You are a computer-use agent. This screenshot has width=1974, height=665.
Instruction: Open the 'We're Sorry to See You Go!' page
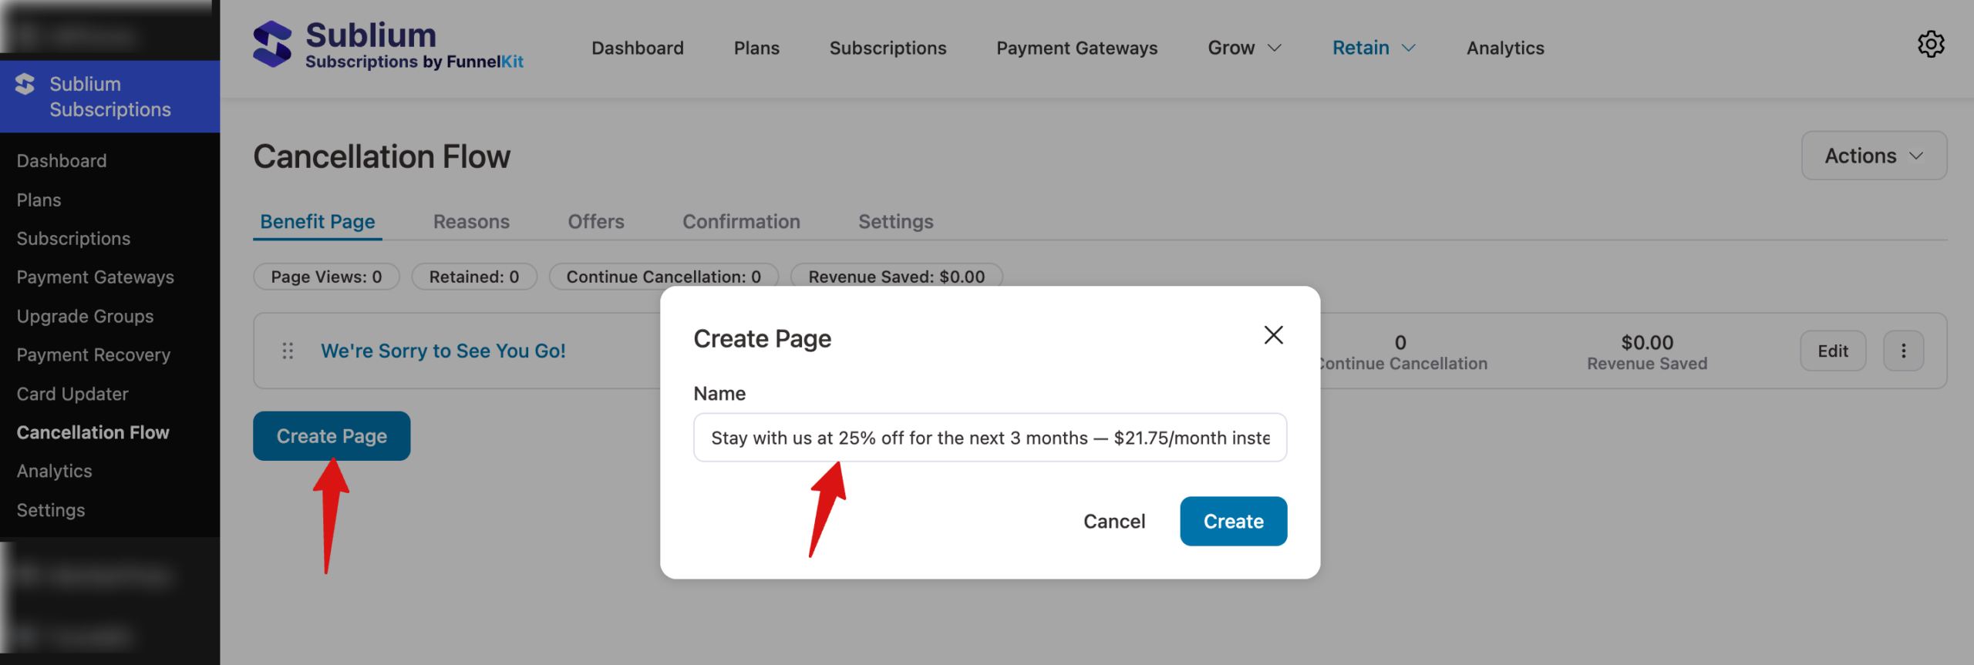click(443, 351)
